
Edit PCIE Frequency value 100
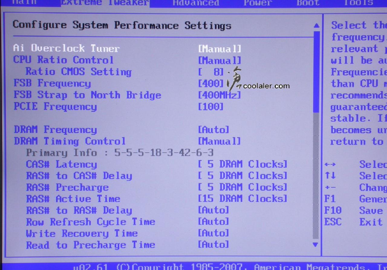[x=211, y=107]
